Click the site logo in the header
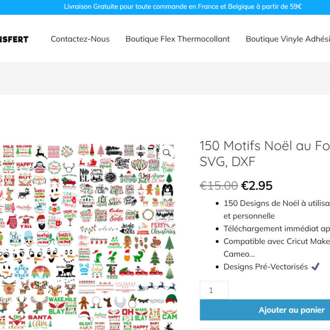The image size is (330, 330). point(14,39)
